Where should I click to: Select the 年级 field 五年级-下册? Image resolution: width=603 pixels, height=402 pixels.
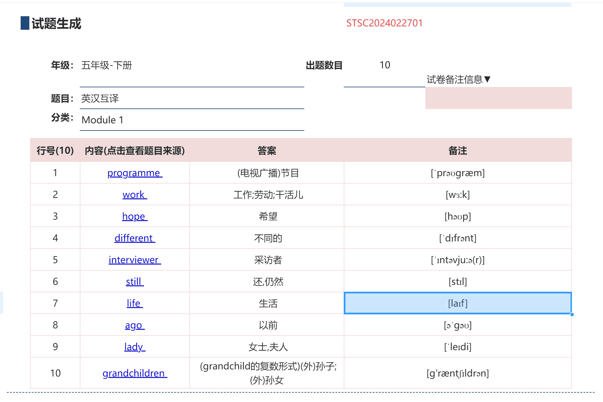pyautogui.click(x=192, y=65)
